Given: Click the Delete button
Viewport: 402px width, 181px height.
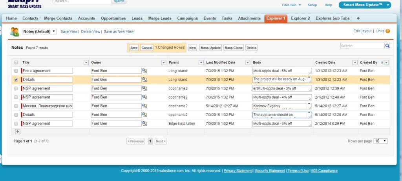Looking at the screenshot, I should pos(251,48).
